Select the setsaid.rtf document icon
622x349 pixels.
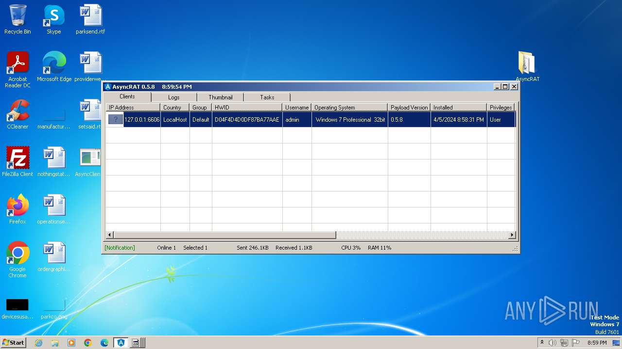[90, 114]
